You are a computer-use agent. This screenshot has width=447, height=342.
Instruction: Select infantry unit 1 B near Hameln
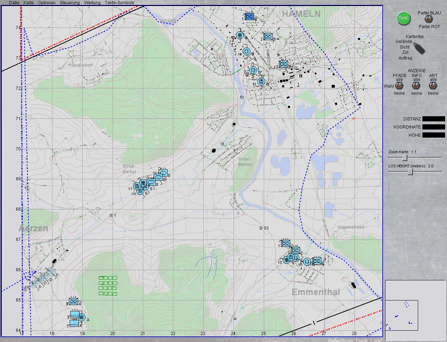coord(249,17)
